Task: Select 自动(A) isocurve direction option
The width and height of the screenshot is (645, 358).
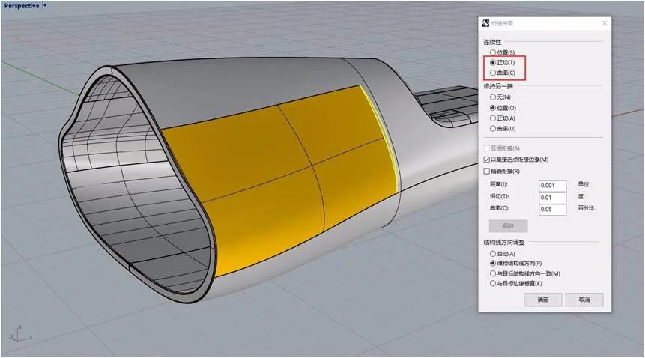Action: [492, 254]
